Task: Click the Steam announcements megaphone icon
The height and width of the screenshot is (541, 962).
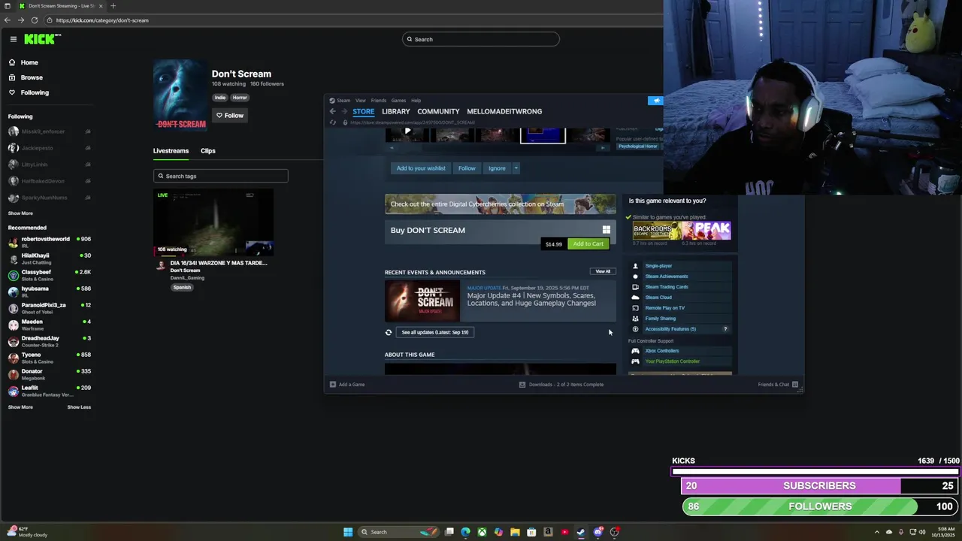Action: click(656, 100)
